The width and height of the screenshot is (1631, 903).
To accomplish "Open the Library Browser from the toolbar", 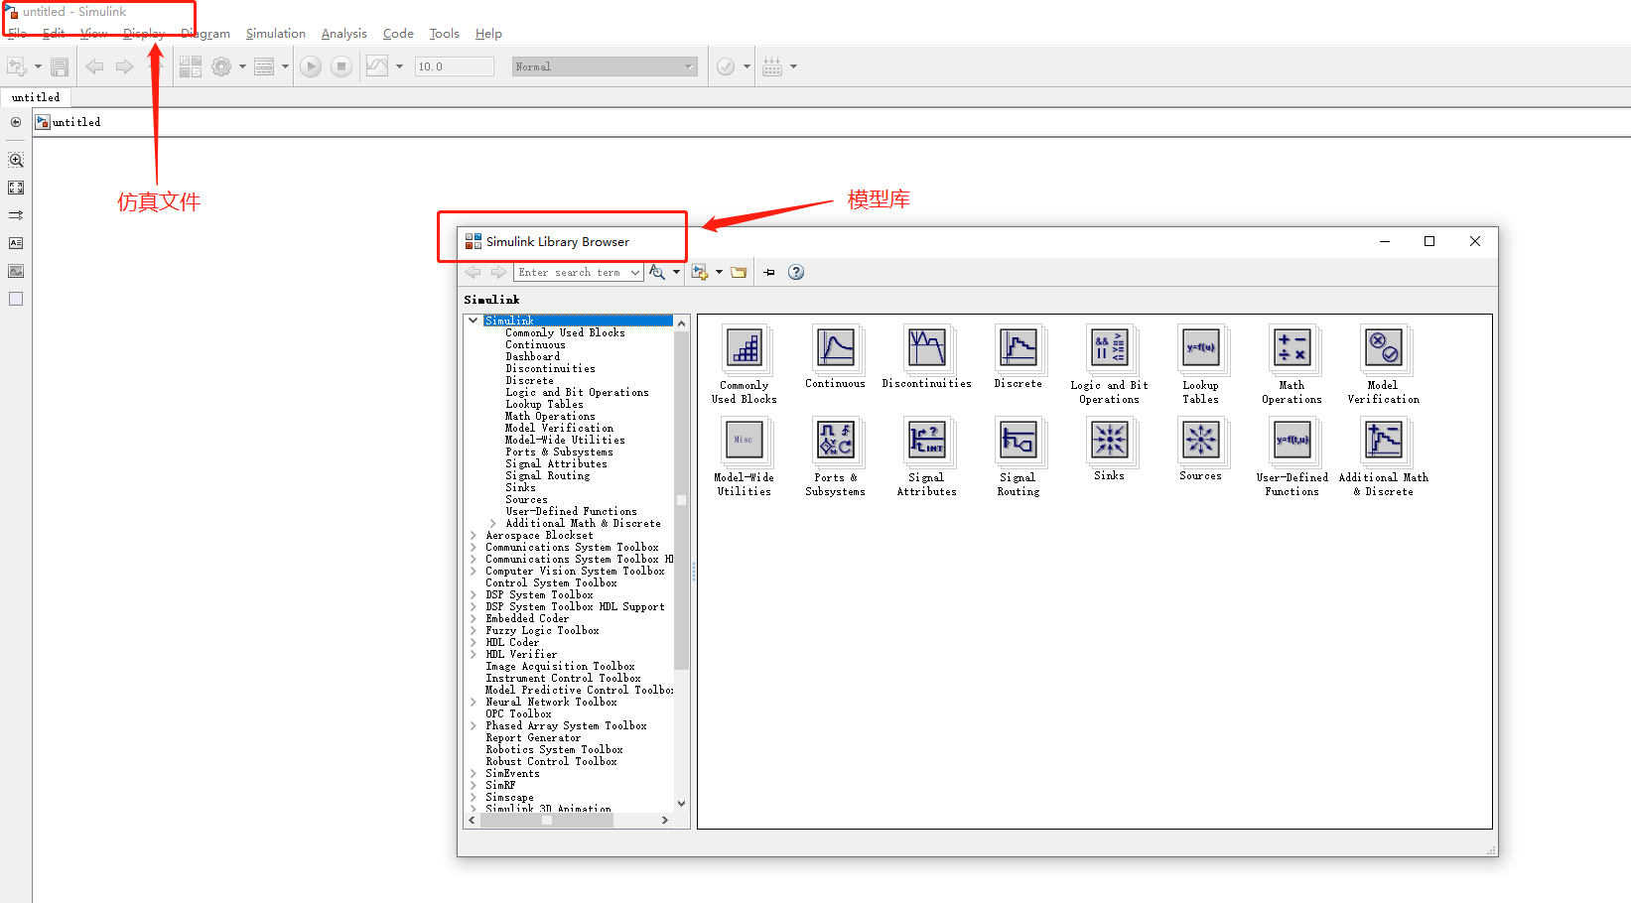I will tap(191, 66).
